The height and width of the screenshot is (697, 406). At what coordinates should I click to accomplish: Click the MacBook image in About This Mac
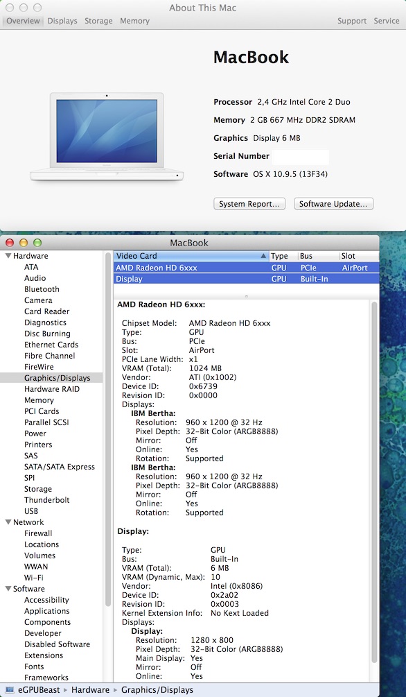(107, 137)
